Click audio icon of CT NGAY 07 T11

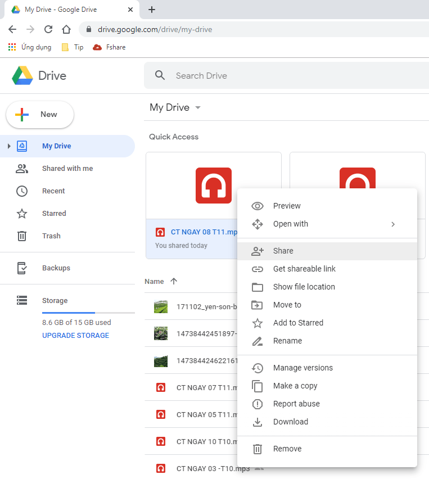tap(161, 388)
